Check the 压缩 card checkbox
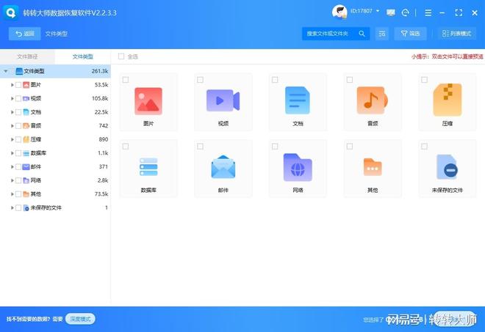 pos(425,80)
